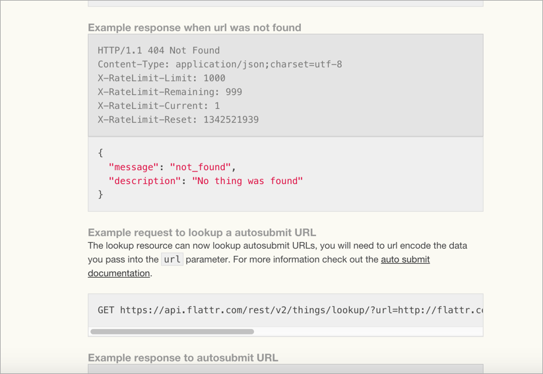Open the auto submit documentation link

coord(405,259)
